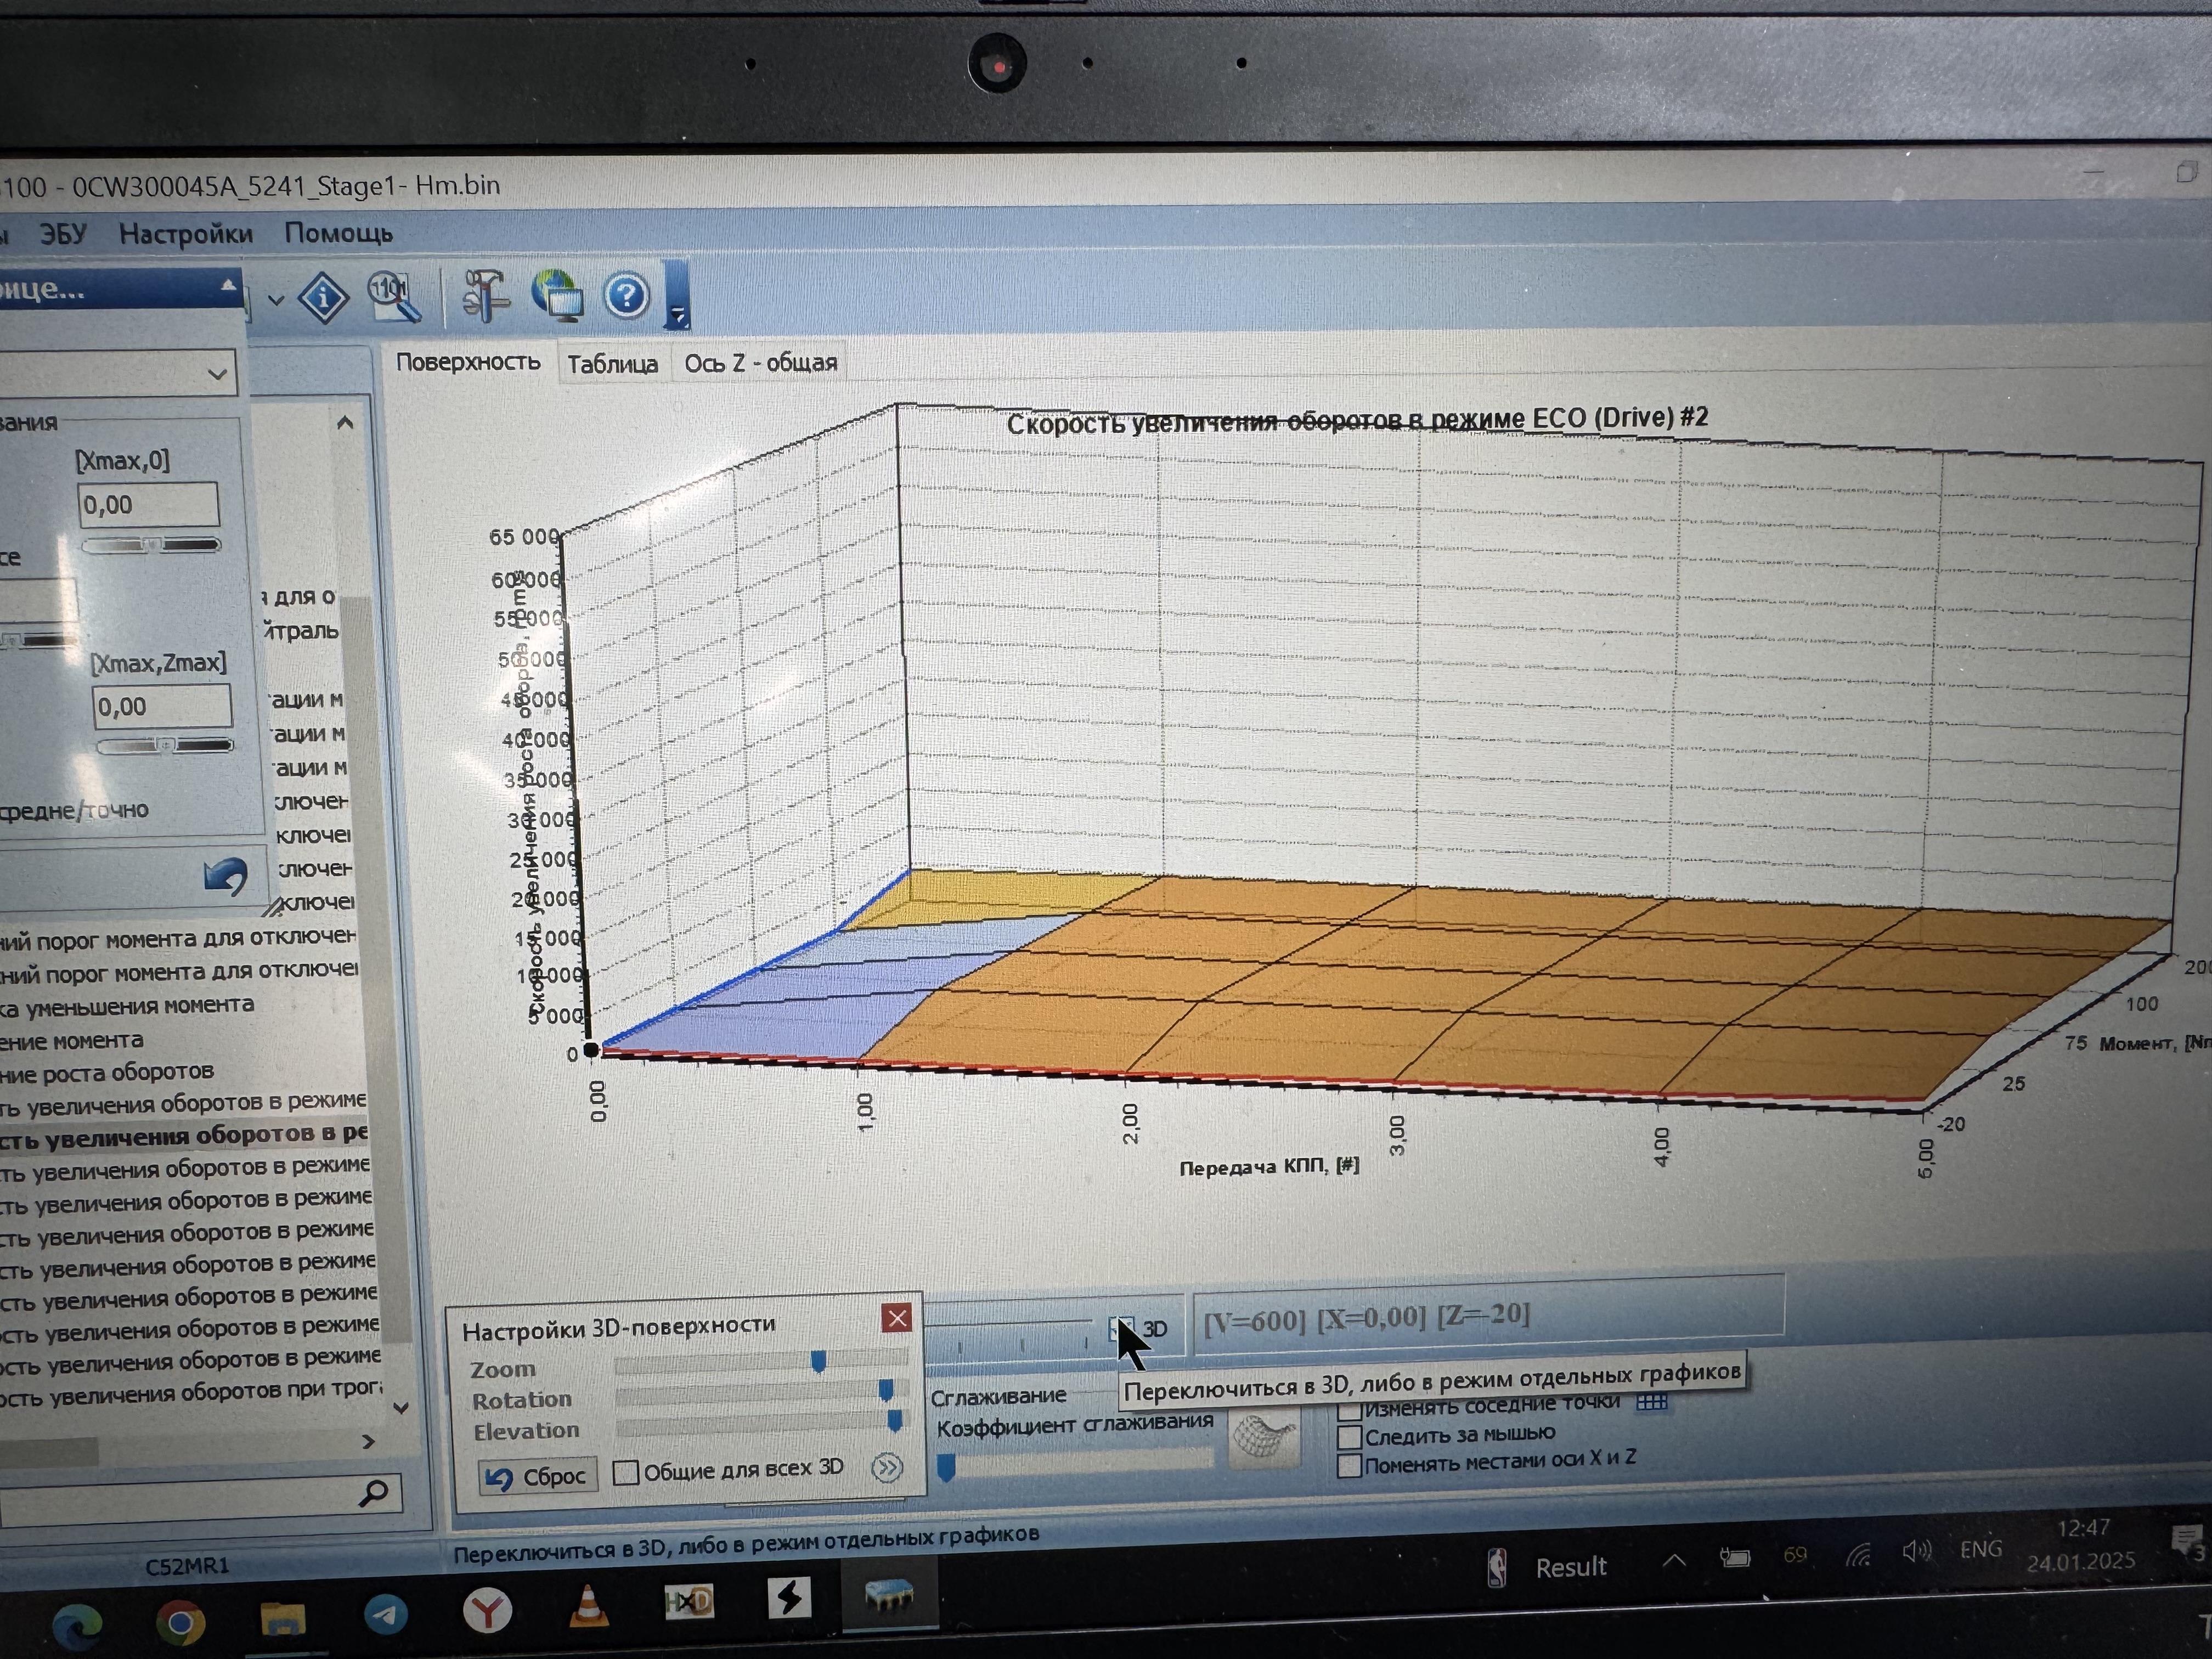Viewport: 2212px width, 1659px height.
Task: Select увеличения оборотов при трог list item
Action: tap(191, 1393)
